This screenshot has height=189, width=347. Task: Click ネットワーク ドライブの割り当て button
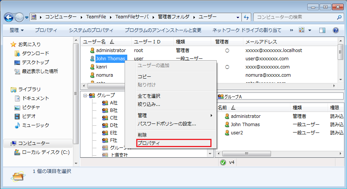(247, 30)
